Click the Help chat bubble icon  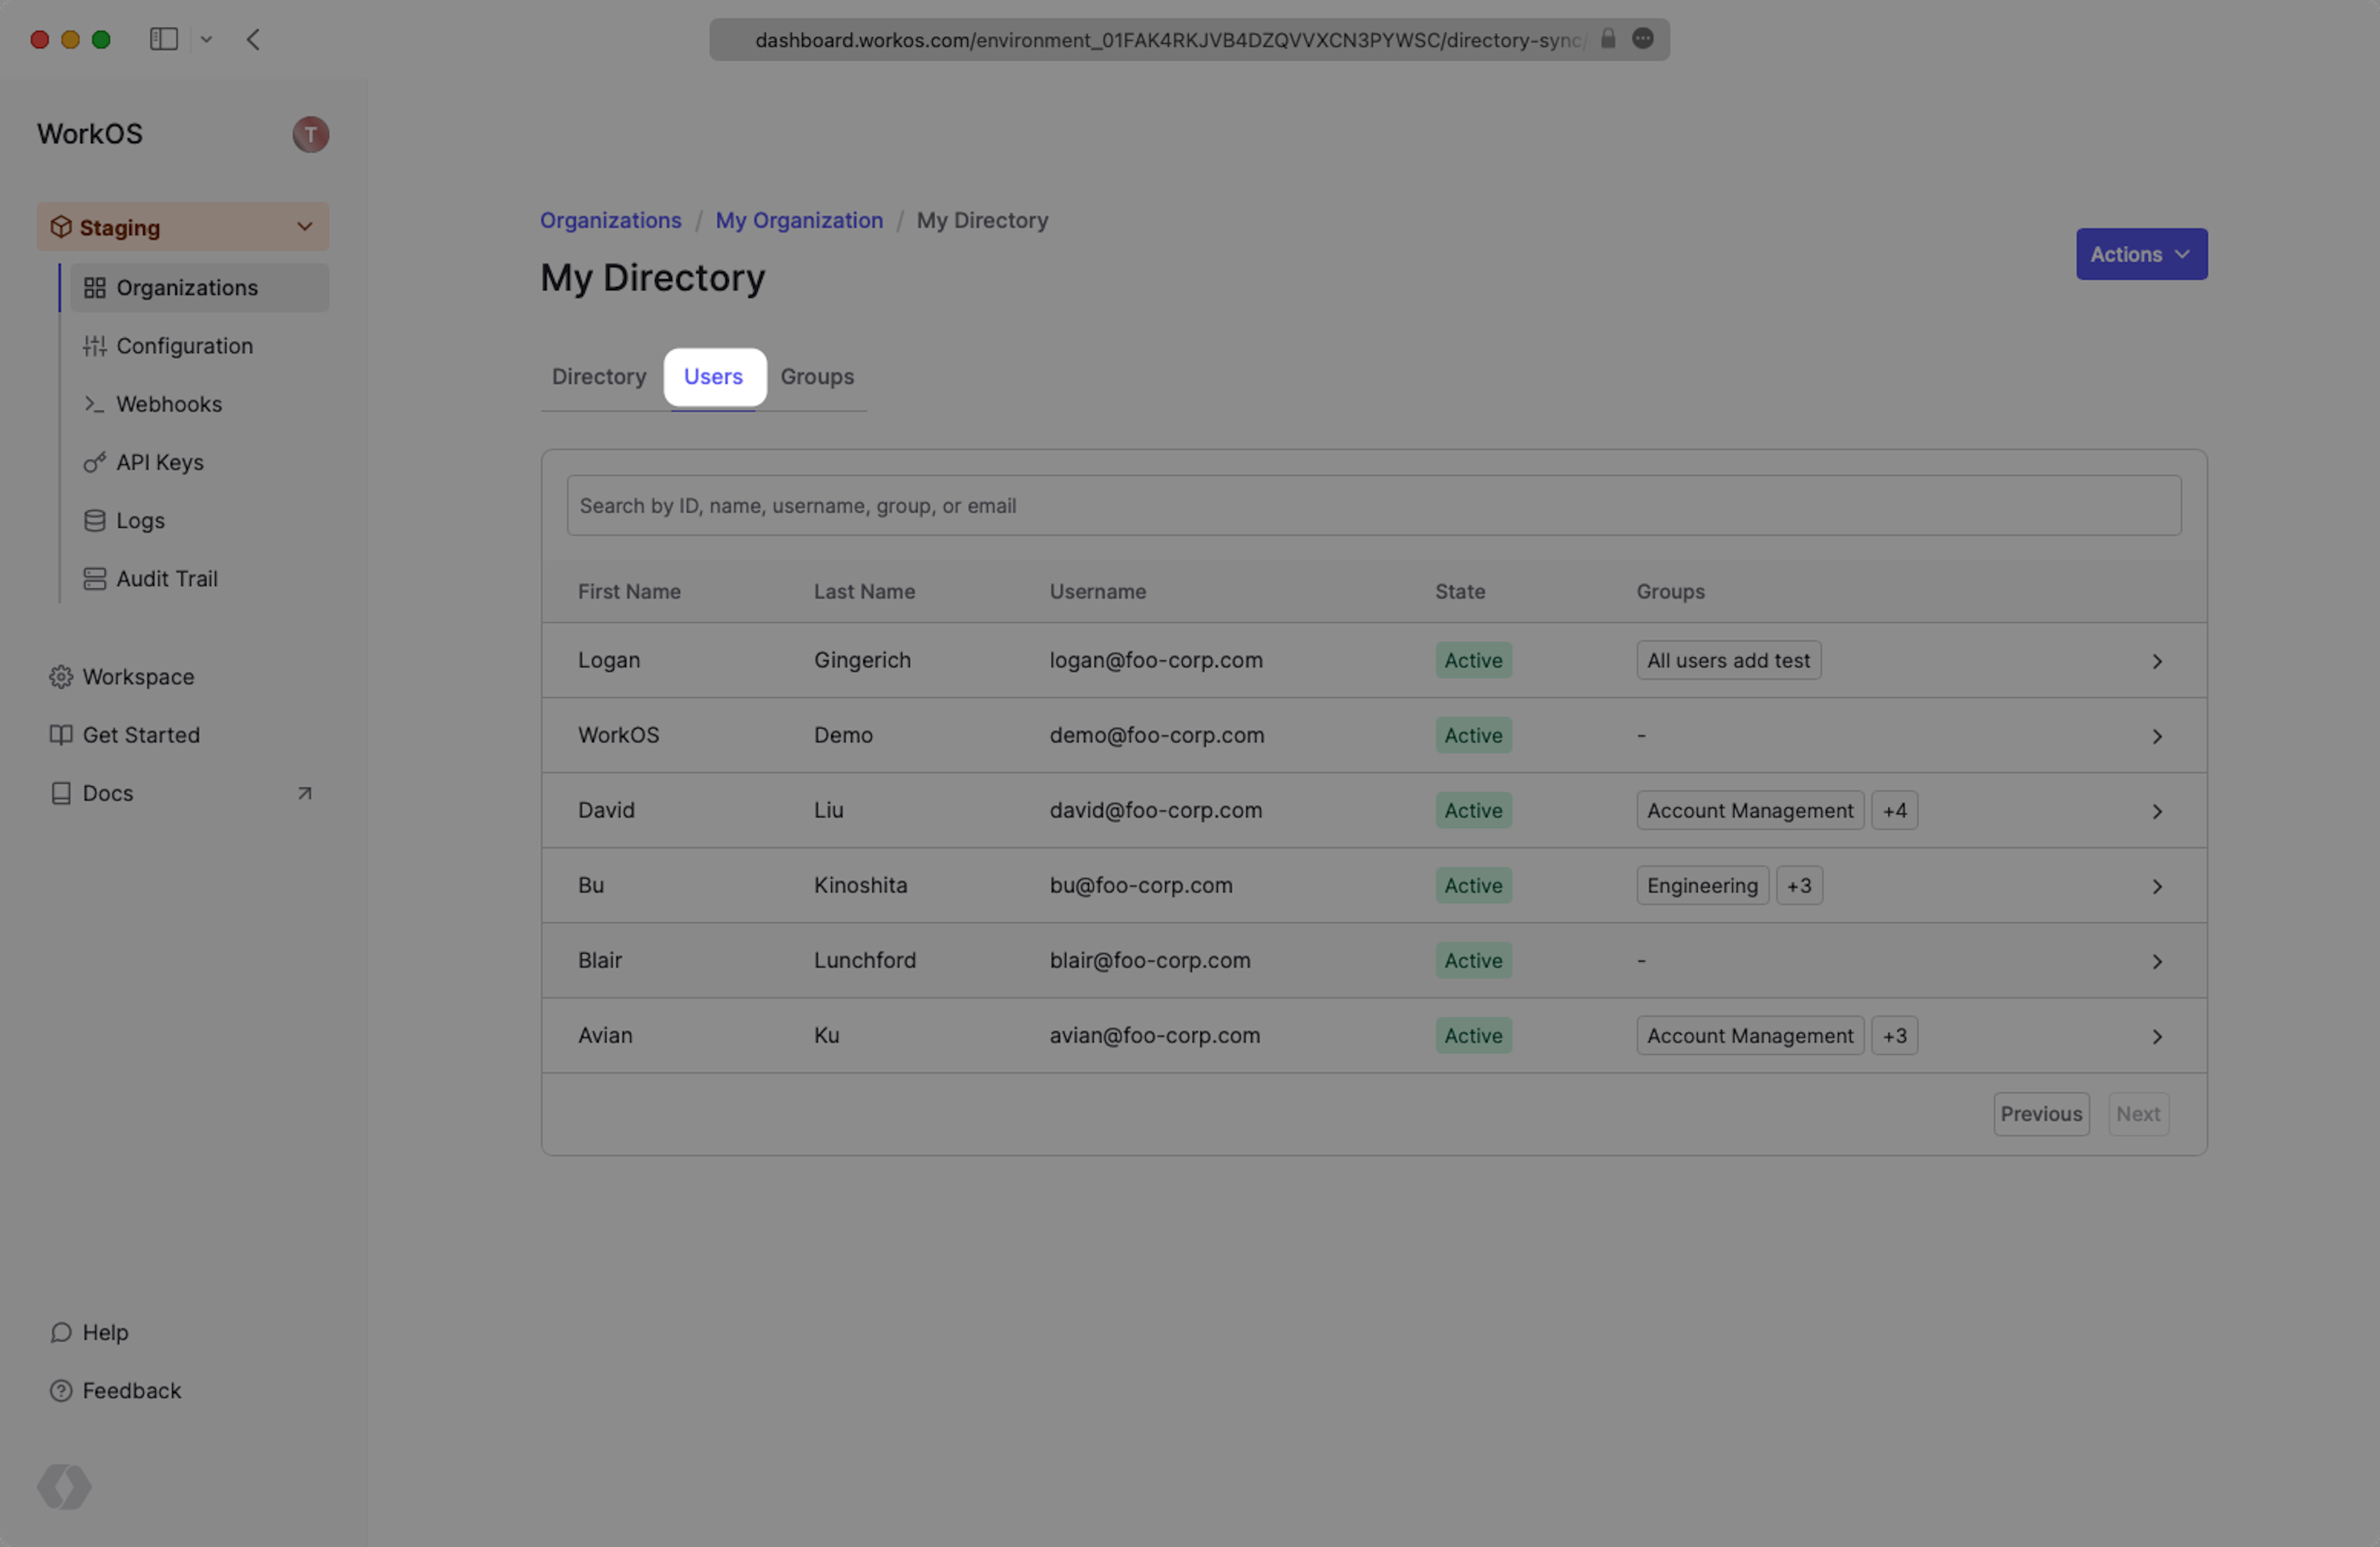[61, 1332]
